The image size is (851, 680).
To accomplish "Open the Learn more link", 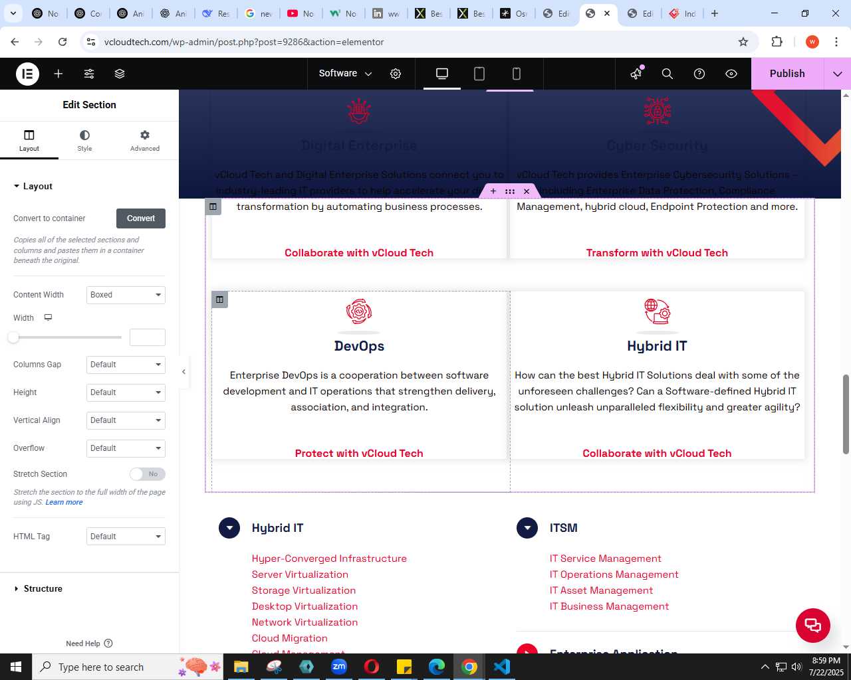I will pos(64,503).
